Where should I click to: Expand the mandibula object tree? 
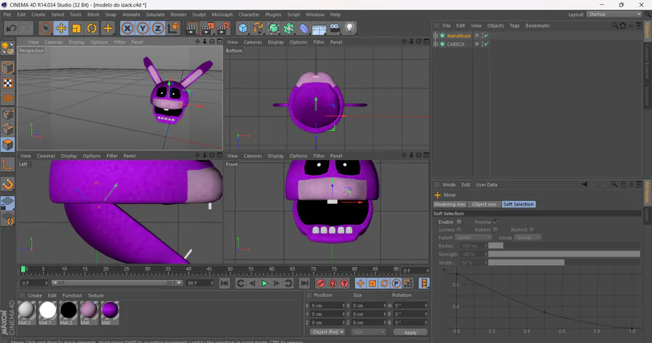coord(435,35)
